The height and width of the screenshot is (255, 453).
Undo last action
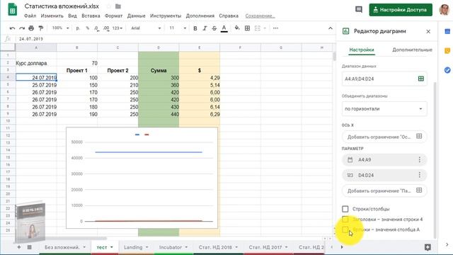(12, 28)
